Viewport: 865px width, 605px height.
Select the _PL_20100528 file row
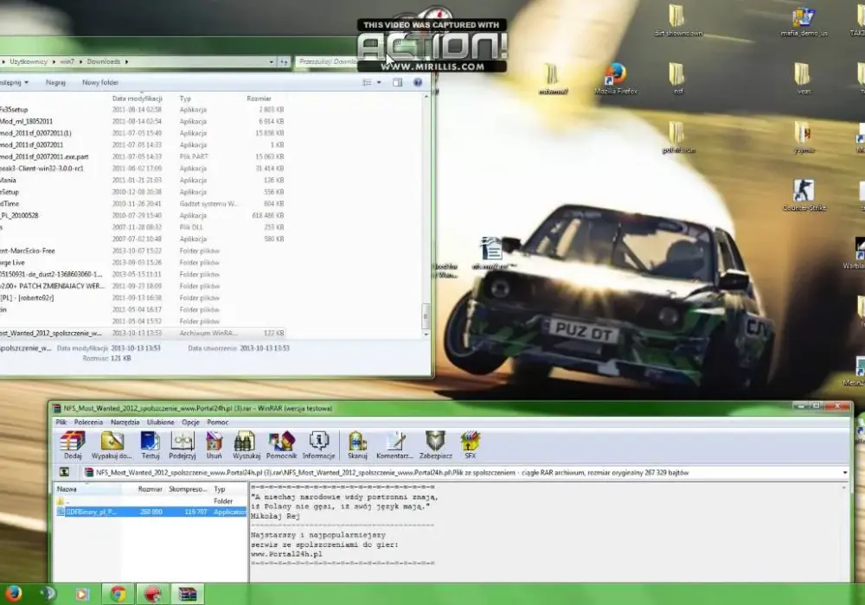coord(143,215)
